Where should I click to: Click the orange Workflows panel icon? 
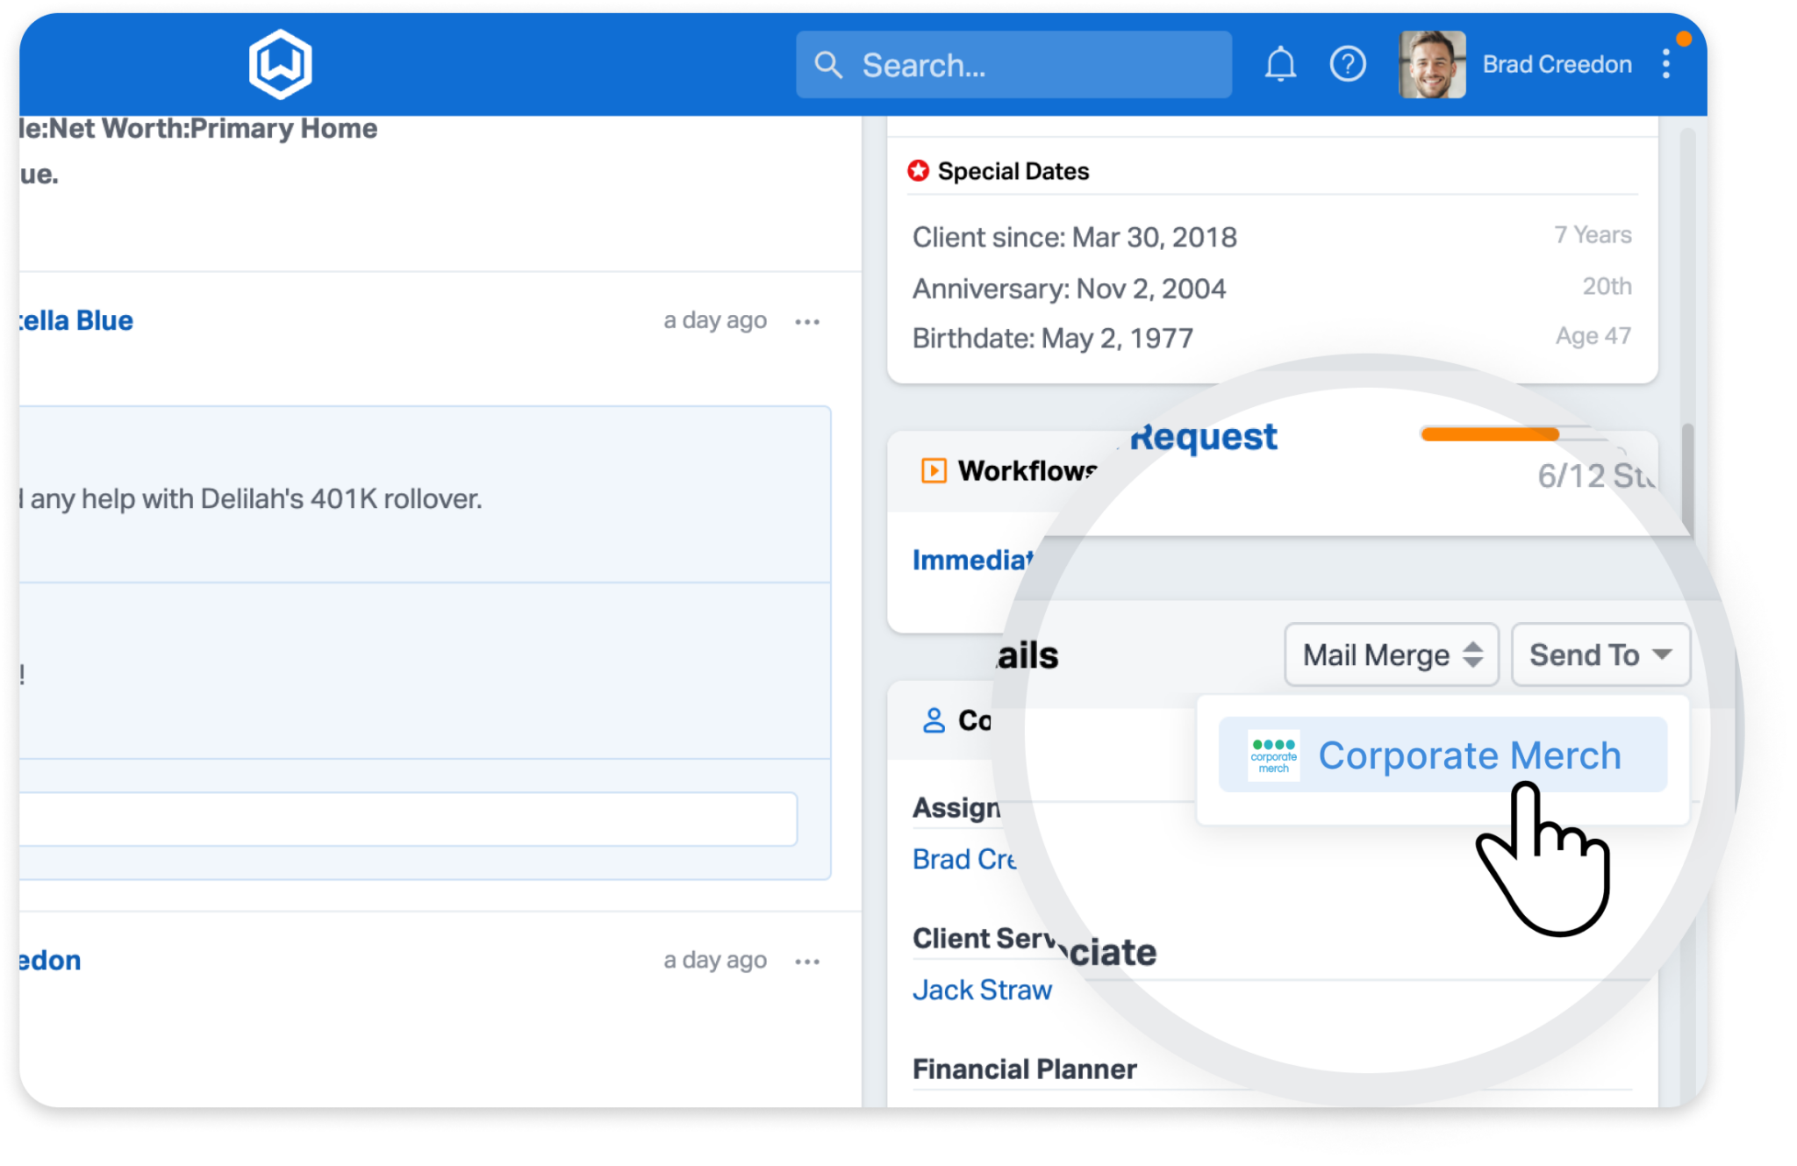point(934,471)
